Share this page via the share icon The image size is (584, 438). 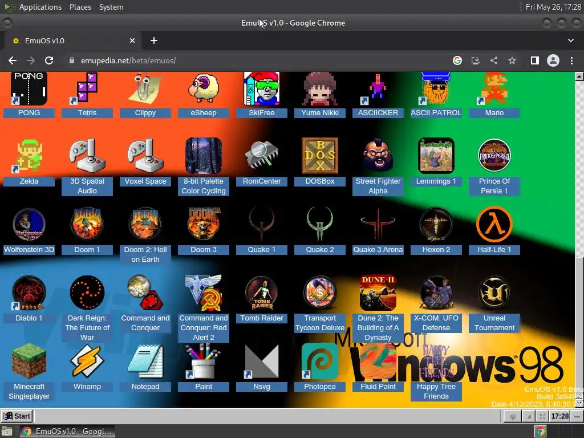pos(494,60)
